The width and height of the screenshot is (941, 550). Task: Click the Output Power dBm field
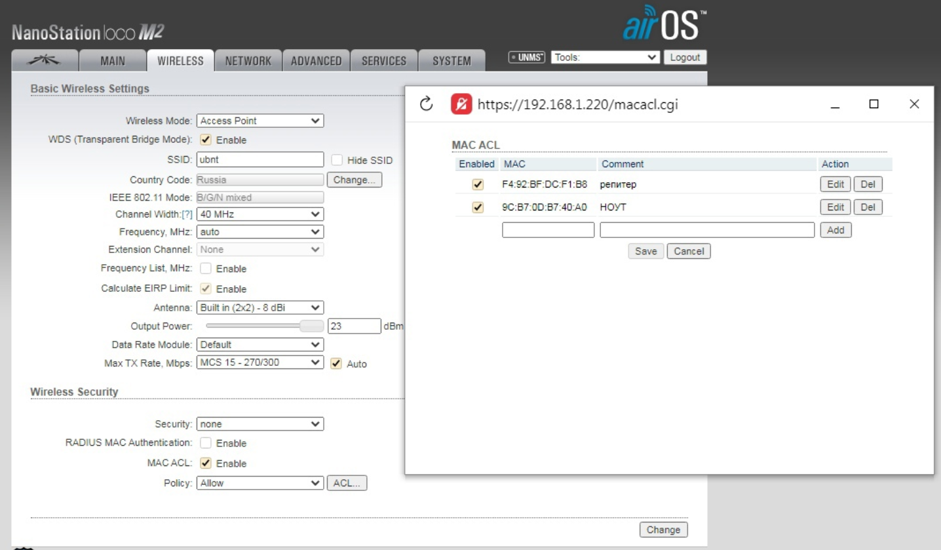tap(355, 326)
